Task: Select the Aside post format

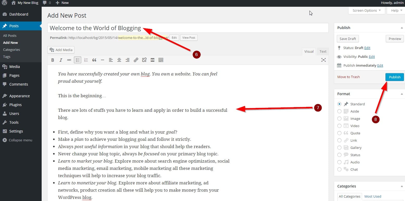Action: pos(339,111)
